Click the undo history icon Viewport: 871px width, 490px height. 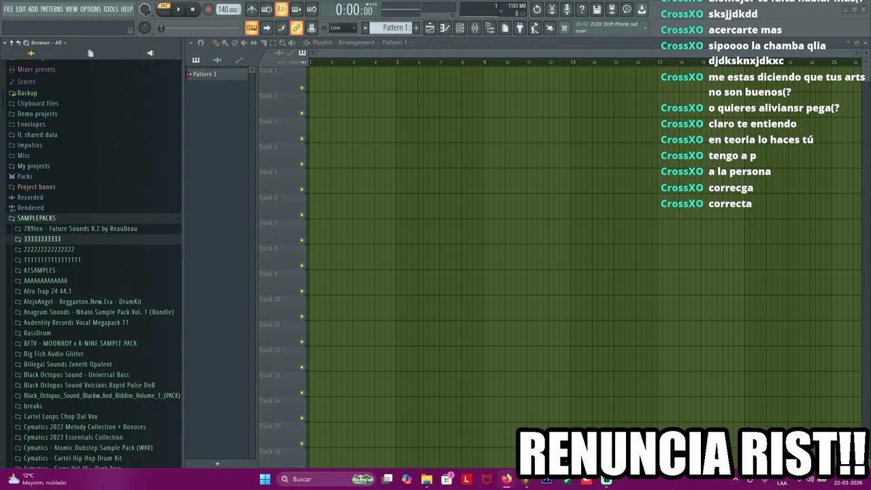[x=537, y=9]
